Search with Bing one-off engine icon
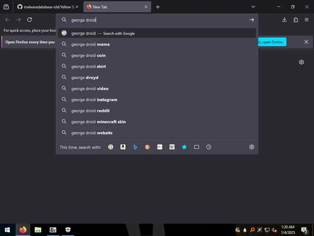 tap(135, 147)
